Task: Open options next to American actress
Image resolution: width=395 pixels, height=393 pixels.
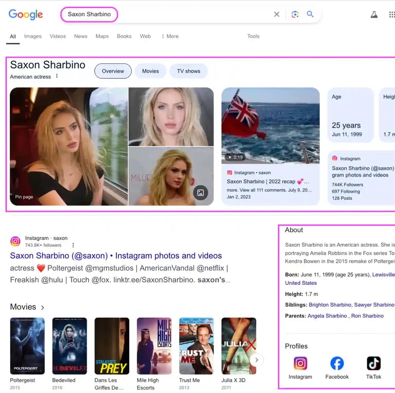Action: 57,76
